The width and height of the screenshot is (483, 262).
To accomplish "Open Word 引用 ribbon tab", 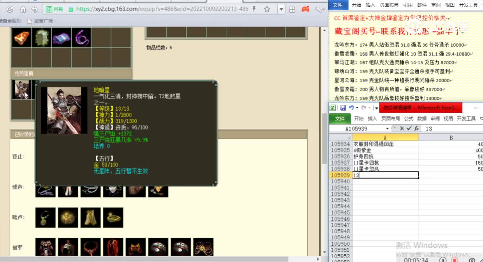I will 408,5.
